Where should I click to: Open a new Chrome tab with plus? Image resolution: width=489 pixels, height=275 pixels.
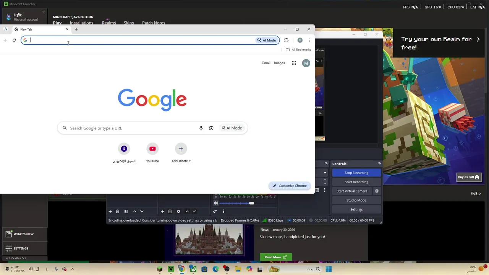[76, 29]
